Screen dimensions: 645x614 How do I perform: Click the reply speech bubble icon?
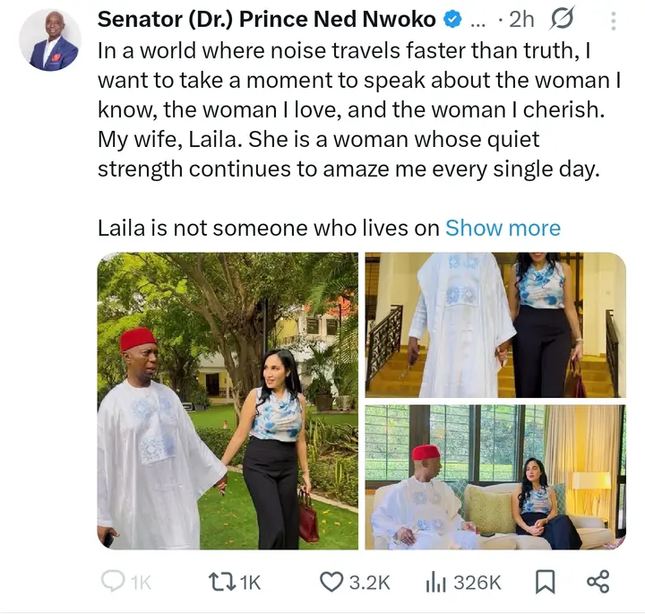tap(112, 582)
